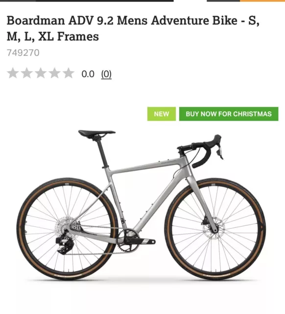The height and width of the screenshot is (314, 285).
Task: Click the orange bar at the top edge
Action: click(x=262, y=1)
